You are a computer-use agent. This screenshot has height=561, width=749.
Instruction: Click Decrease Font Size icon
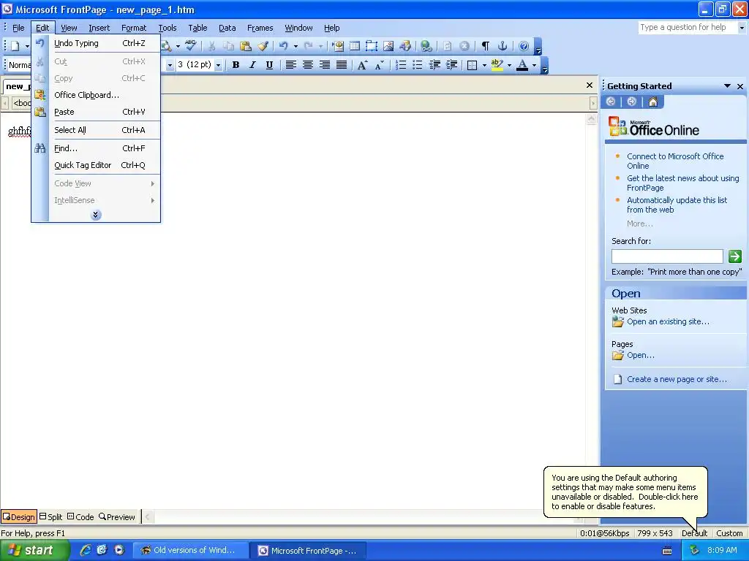(x=380, y=65)
